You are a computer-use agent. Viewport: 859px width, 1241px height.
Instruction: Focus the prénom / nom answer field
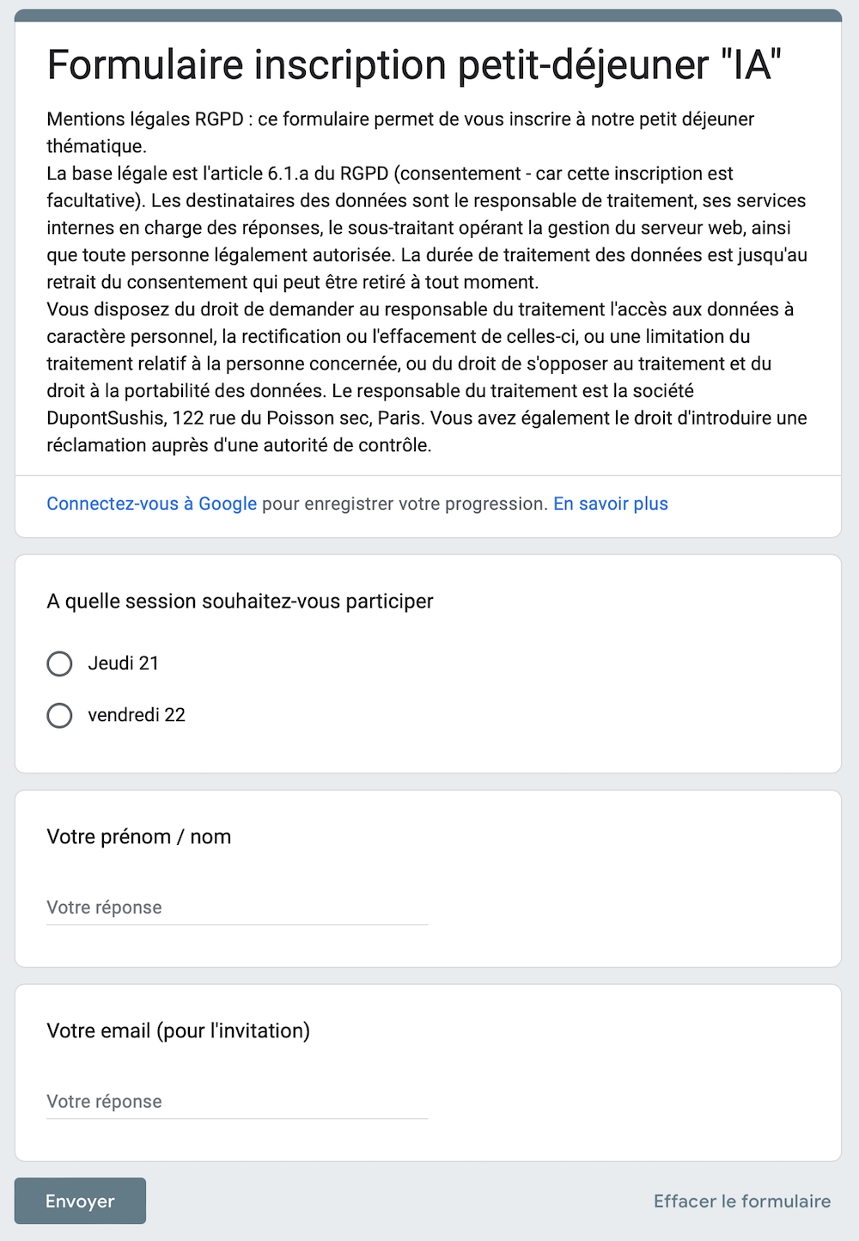click(237, 908)
